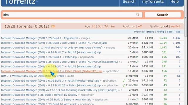
Task: Click the '1,734' seeders count
Action: tap(163, 38)
